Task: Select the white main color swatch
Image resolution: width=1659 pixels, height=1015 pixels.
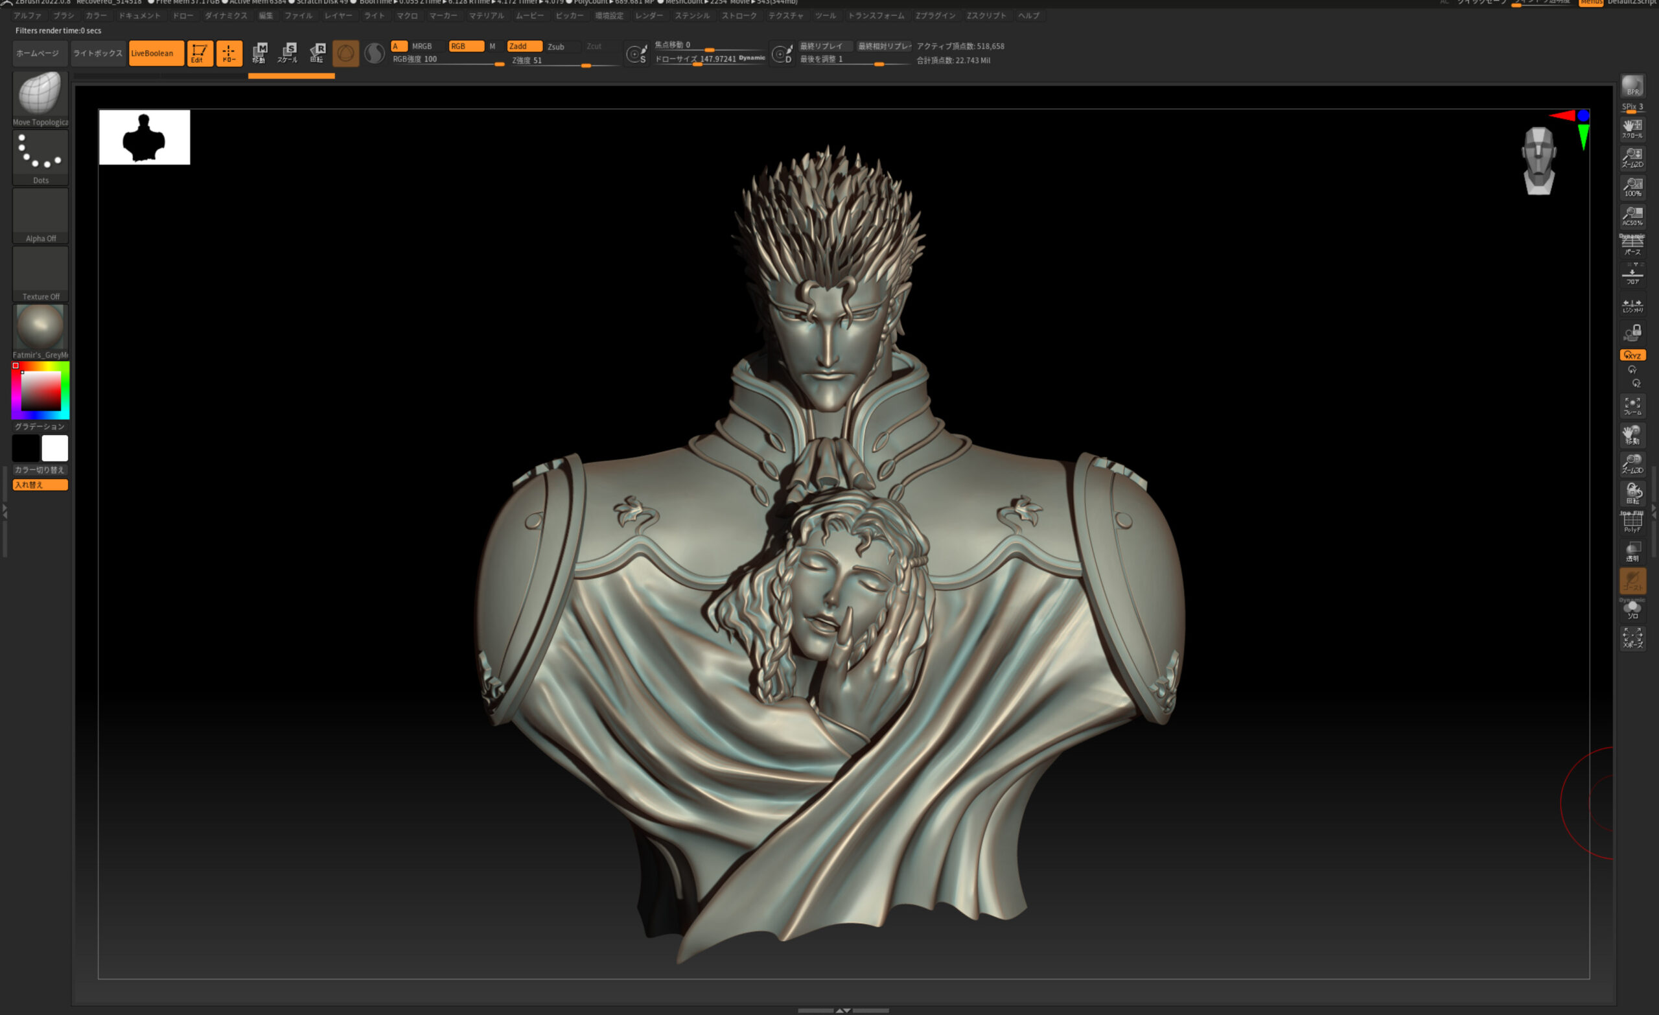Action: [x=54, y=448]
